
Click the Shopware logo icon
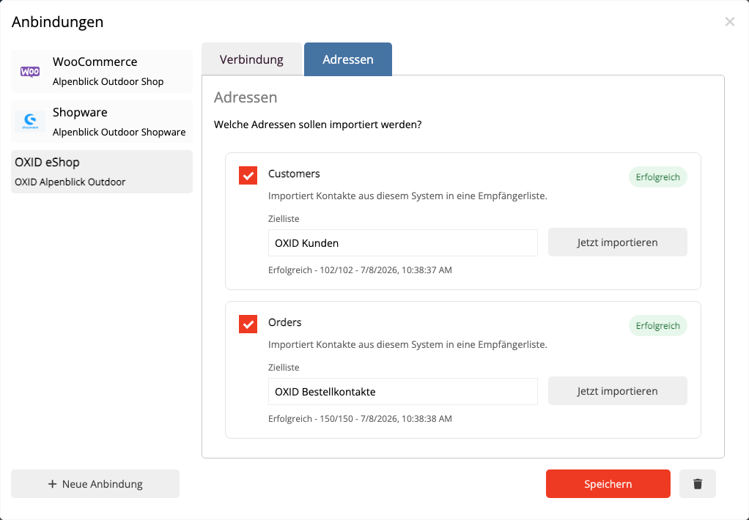[x=30, y=122]
